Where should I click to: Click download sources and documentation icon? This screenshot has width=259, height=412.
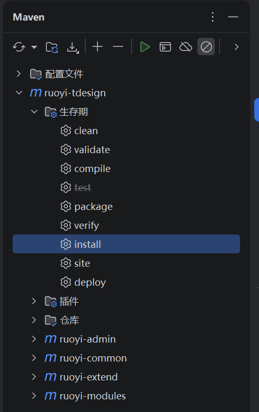tap(73, 47)
